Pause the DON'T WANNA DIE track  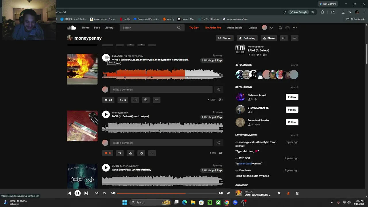click(x=106, y=58)
